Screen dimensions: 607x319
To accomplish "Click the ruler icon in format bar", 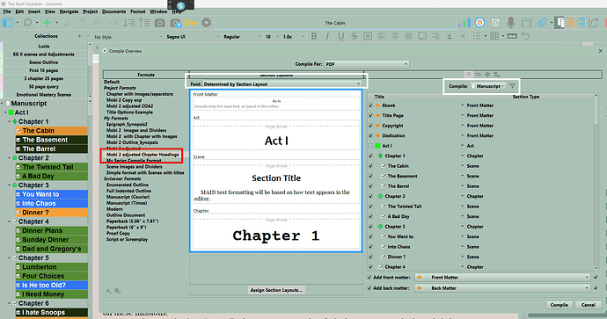I will click(512, 36).
